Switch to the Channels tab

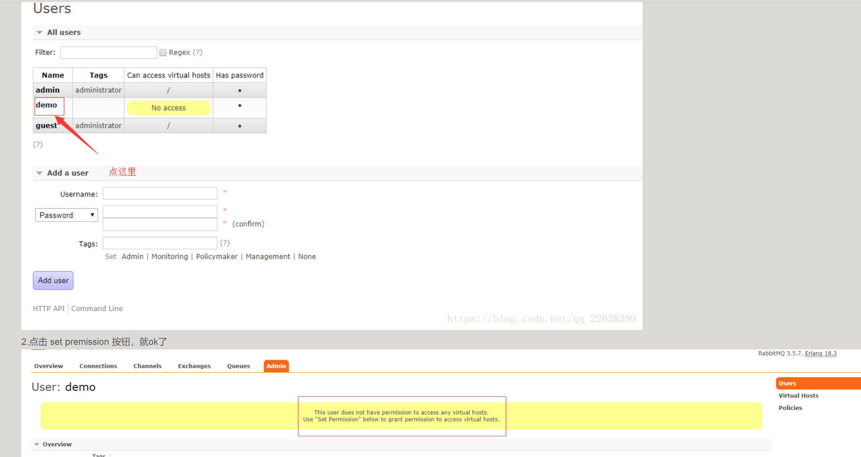pos(147,366)
